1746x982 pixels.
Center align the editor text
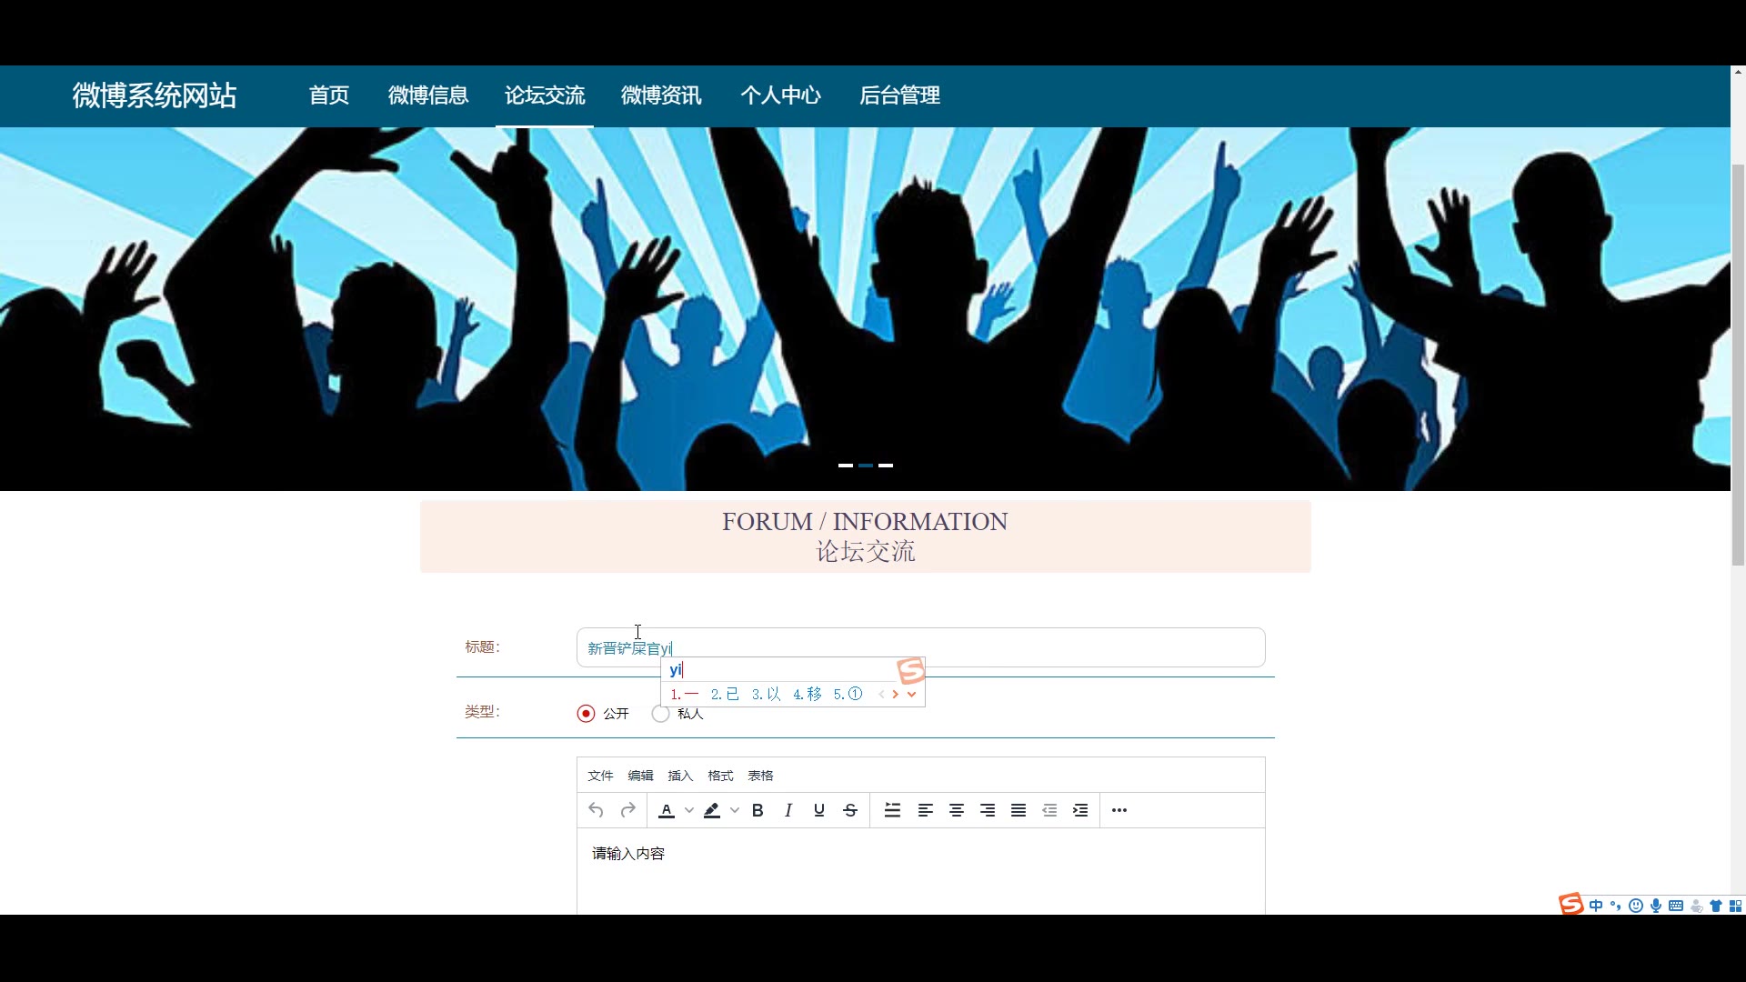(957, 810)
